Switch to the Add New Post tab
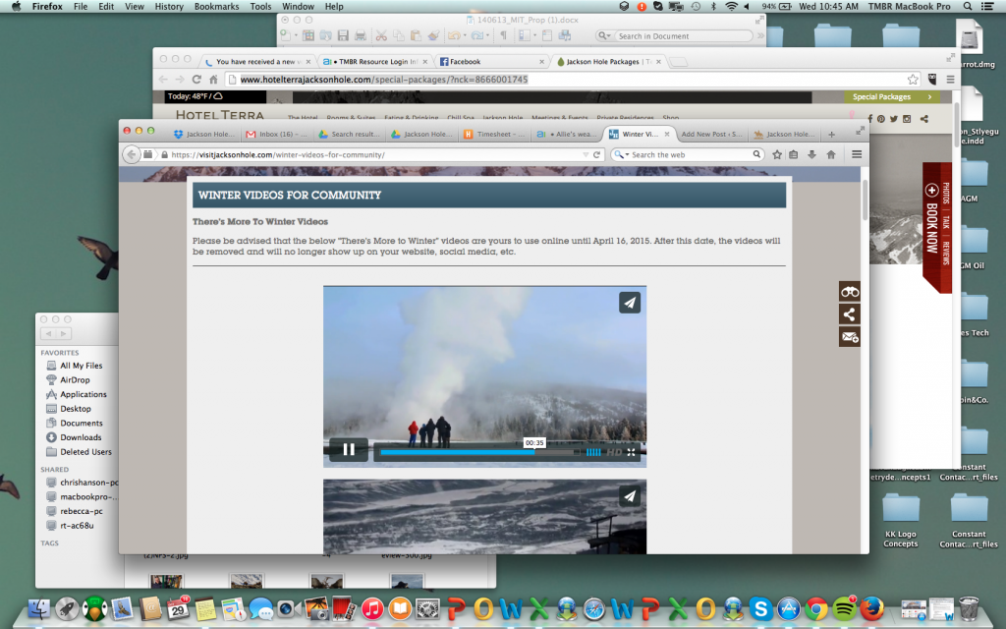 pos(711,134)
